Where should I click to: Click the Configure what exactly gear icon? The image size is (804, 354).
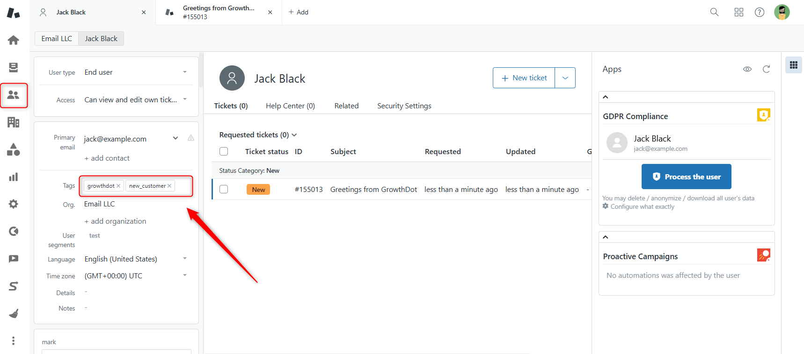[x=606, y=206]
